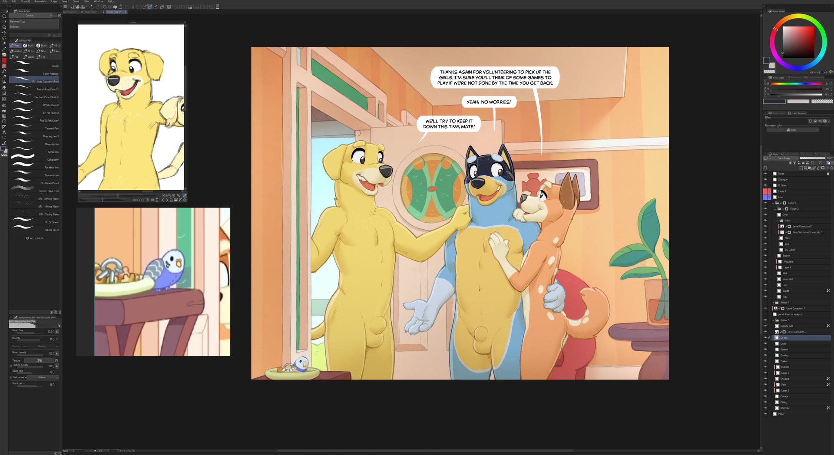This screenshot has width=834, height=455.
Task: Click the Scale/Rotate transform icon
Action: pos(120,7)
